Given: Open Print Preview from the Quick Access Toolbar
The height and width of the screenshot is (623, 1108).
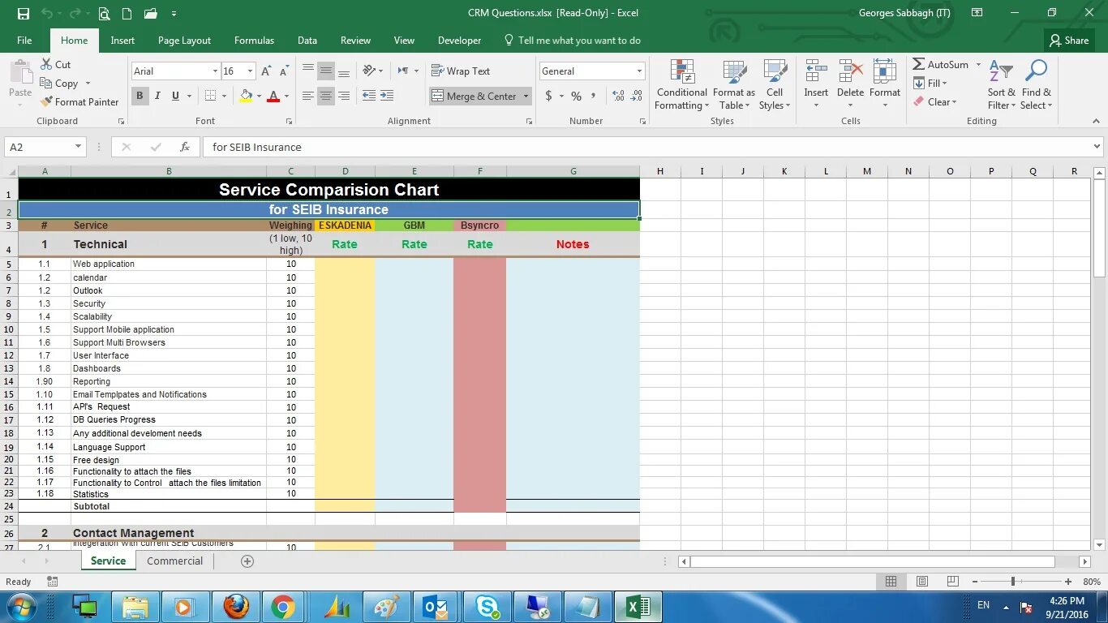Looking at the screenshot, I should click(104, 13).
